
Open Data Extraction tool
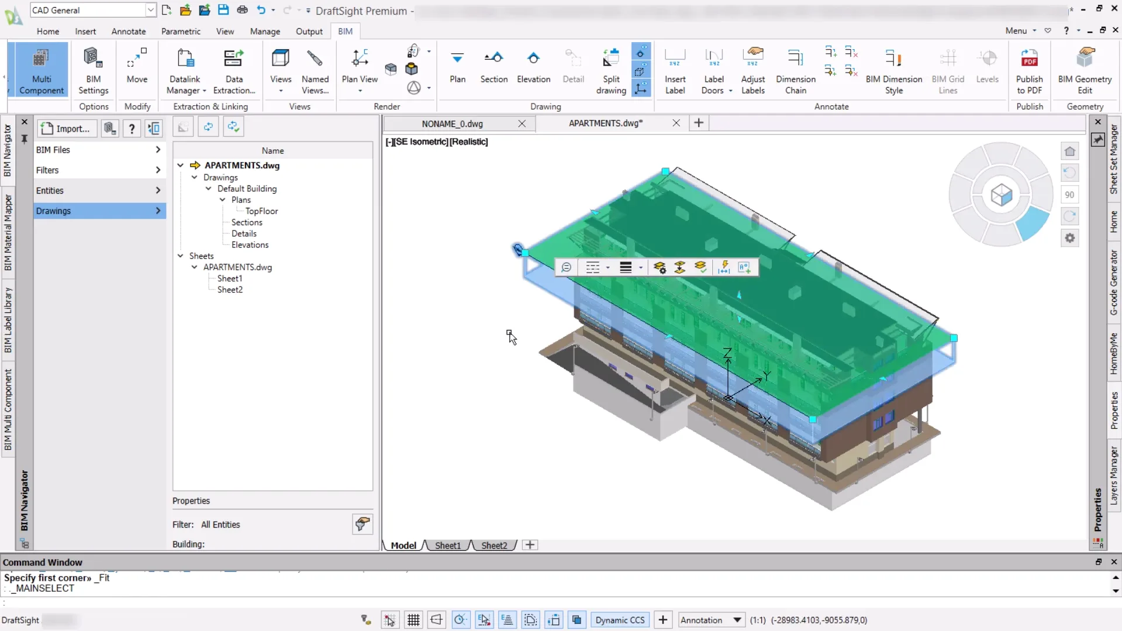click(234, 70)
